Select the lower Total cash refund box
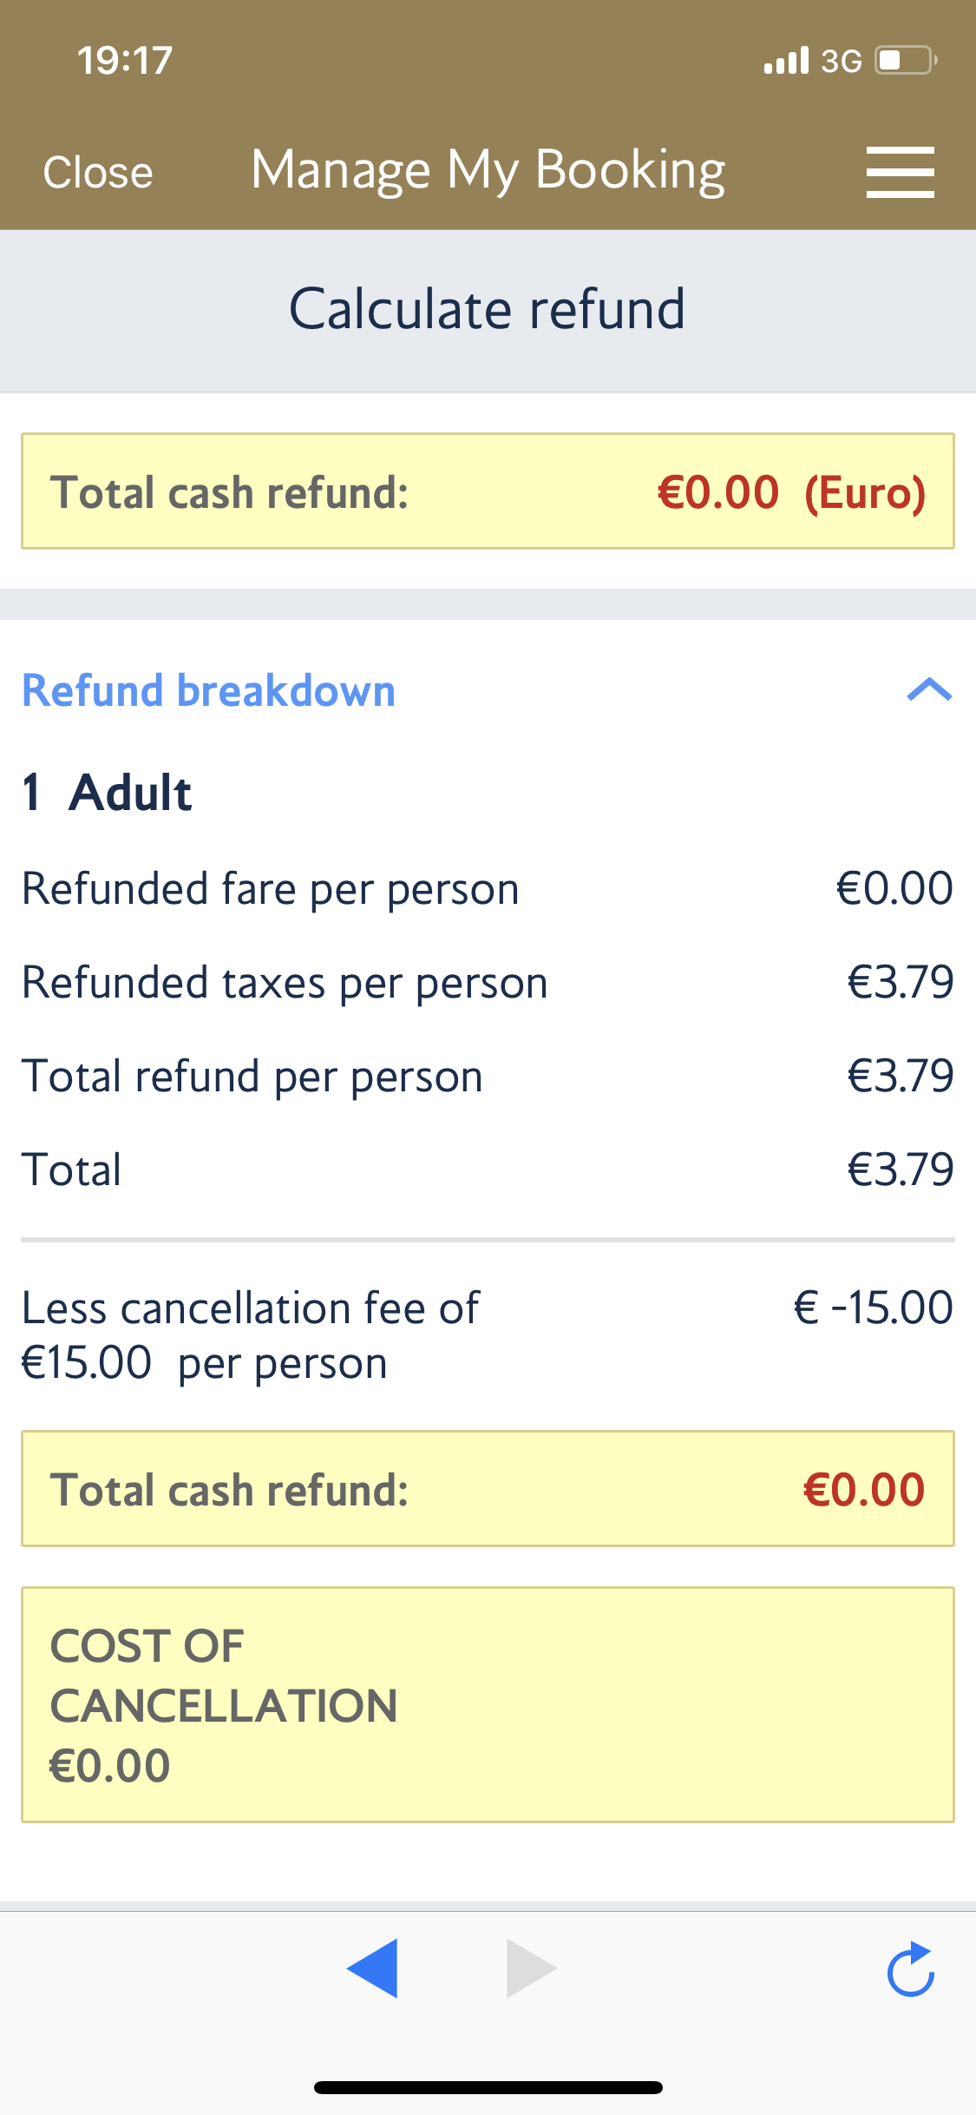 (488, 1488)
